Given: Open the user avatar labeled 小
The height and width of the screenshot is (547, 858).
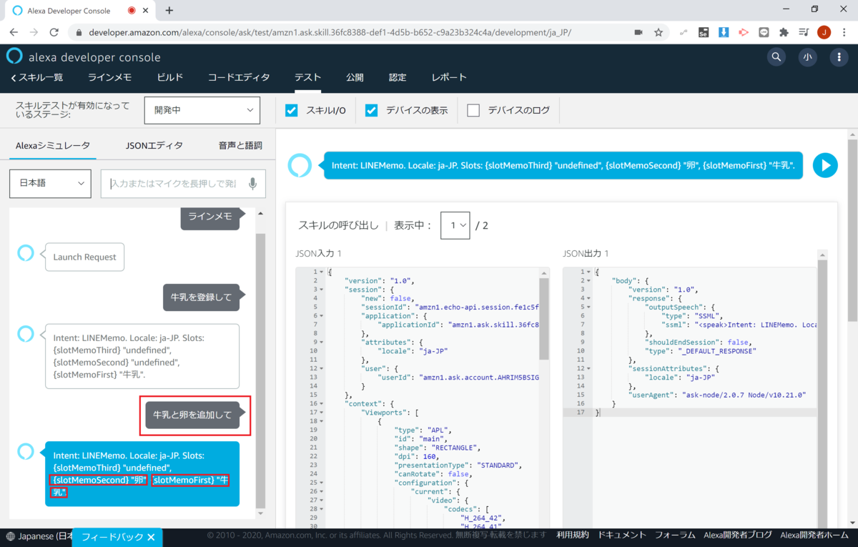Looking at the screenshot, I should [807, 58].
